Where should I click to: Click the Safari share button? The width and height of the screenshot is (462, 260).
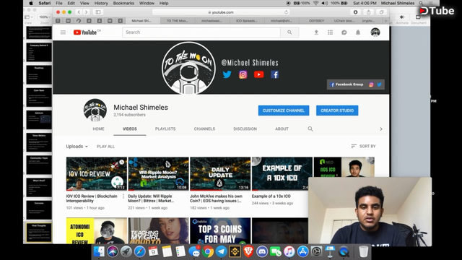point(369,12)
